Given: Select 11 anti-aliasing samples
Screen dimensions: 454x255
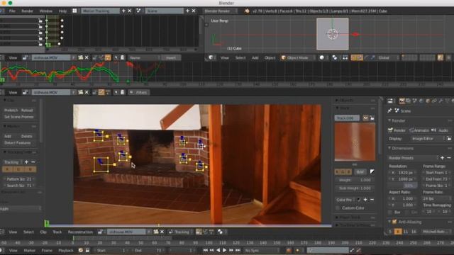Looking at the screenshot, I should click(x=406, y=232).
